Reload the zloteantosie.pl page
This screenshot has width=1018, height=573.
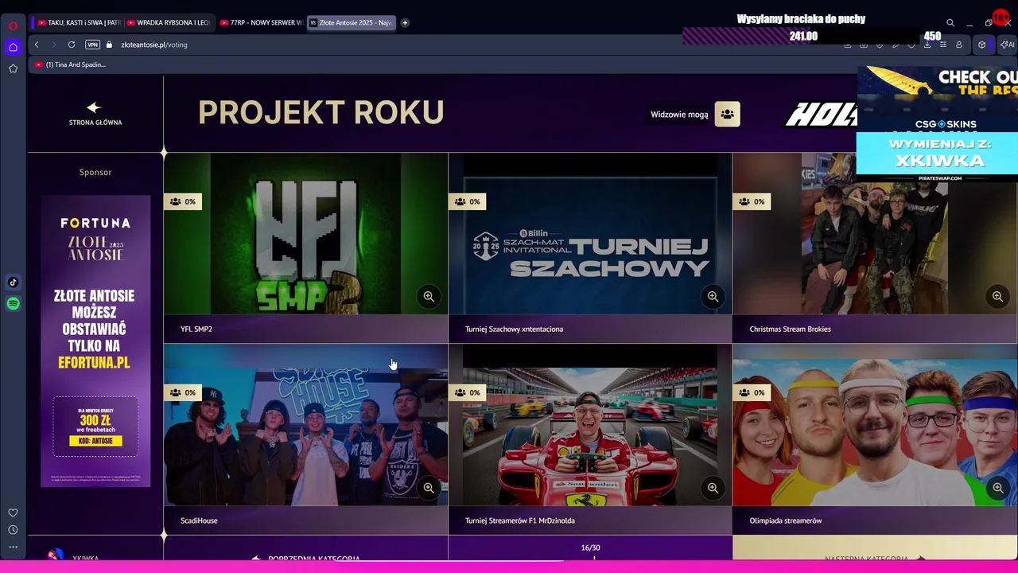click(72, 45)
